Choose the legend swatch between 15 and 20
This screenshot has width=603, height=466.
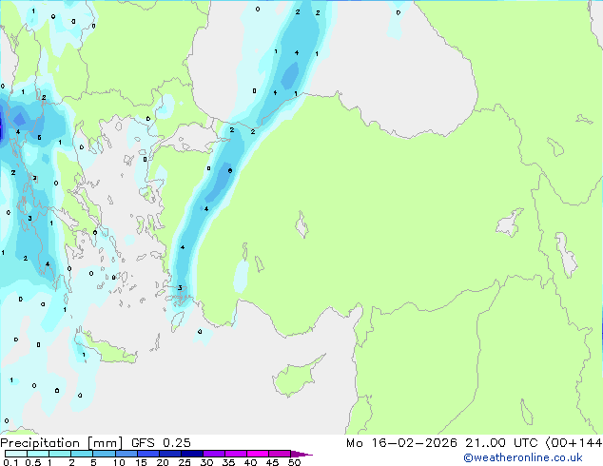(148, 454)
